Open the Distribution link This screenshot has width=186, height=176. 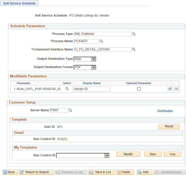pos(165,111)
